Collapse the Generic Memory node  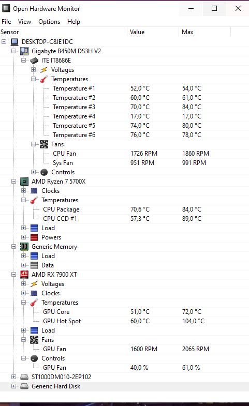coord(14,247)
